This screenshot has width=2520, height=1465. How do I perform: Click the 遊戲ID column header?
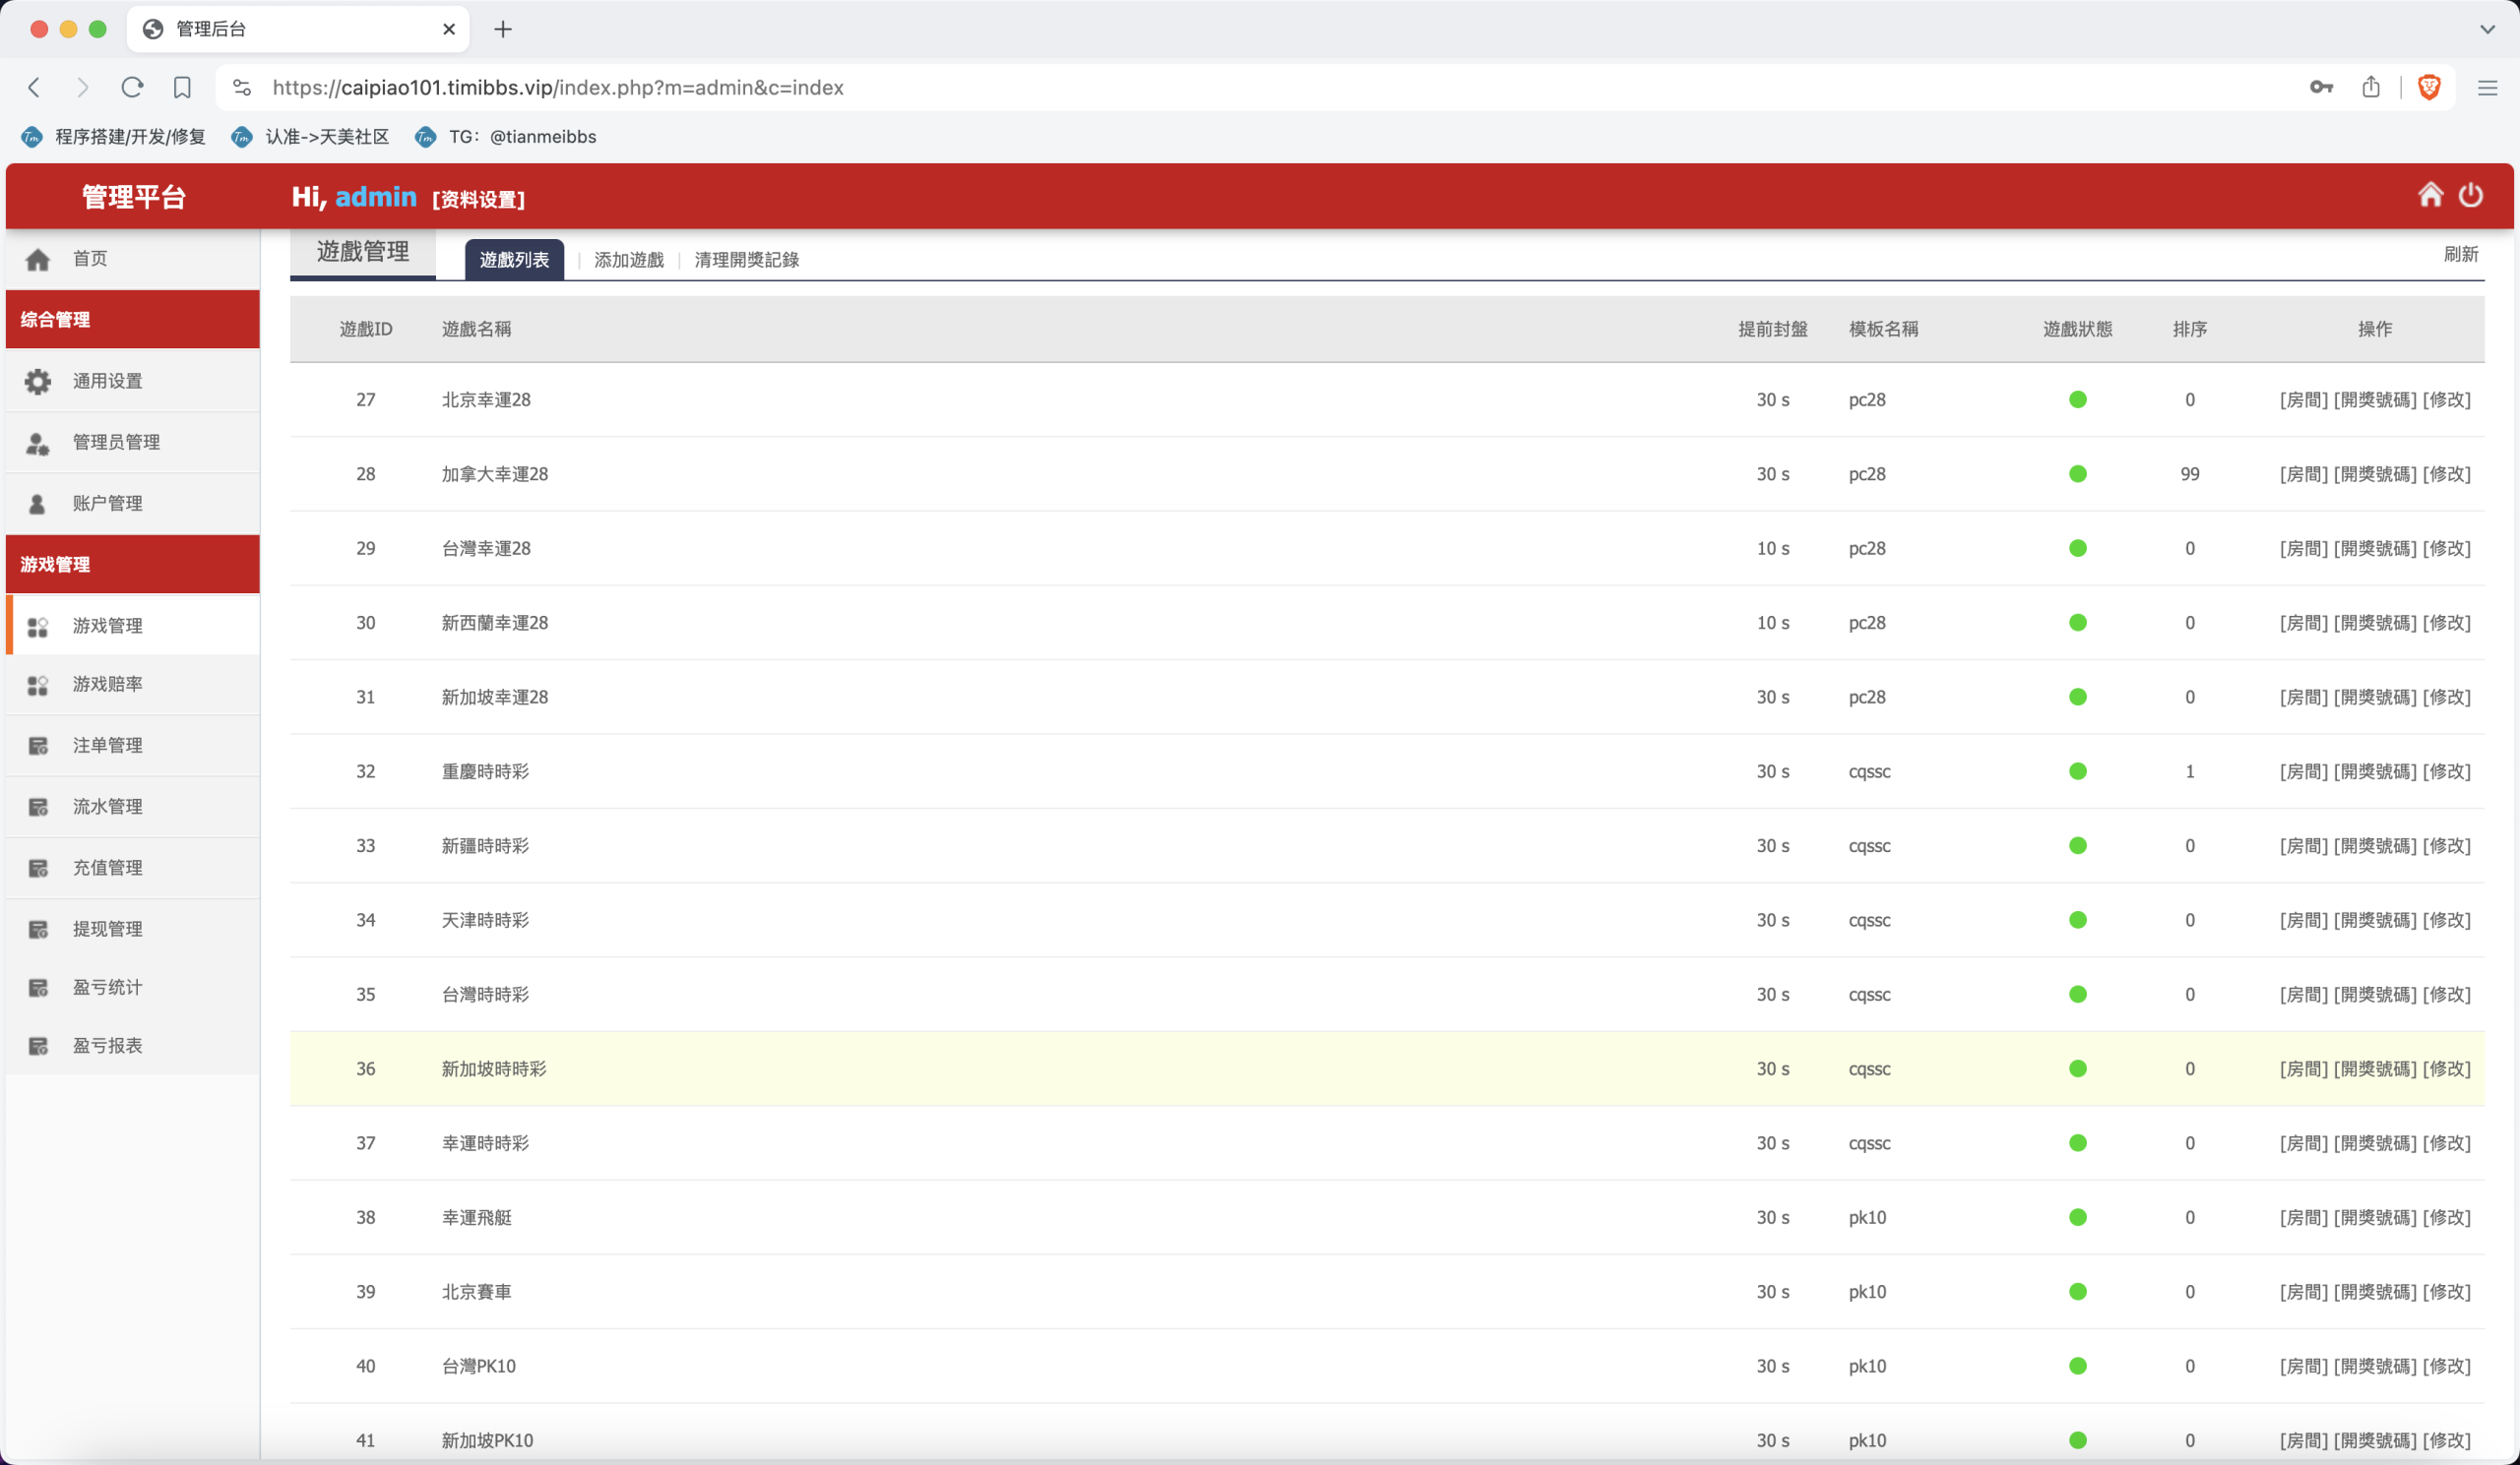point(366,329)
